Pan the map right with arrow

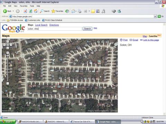point(11,45)
